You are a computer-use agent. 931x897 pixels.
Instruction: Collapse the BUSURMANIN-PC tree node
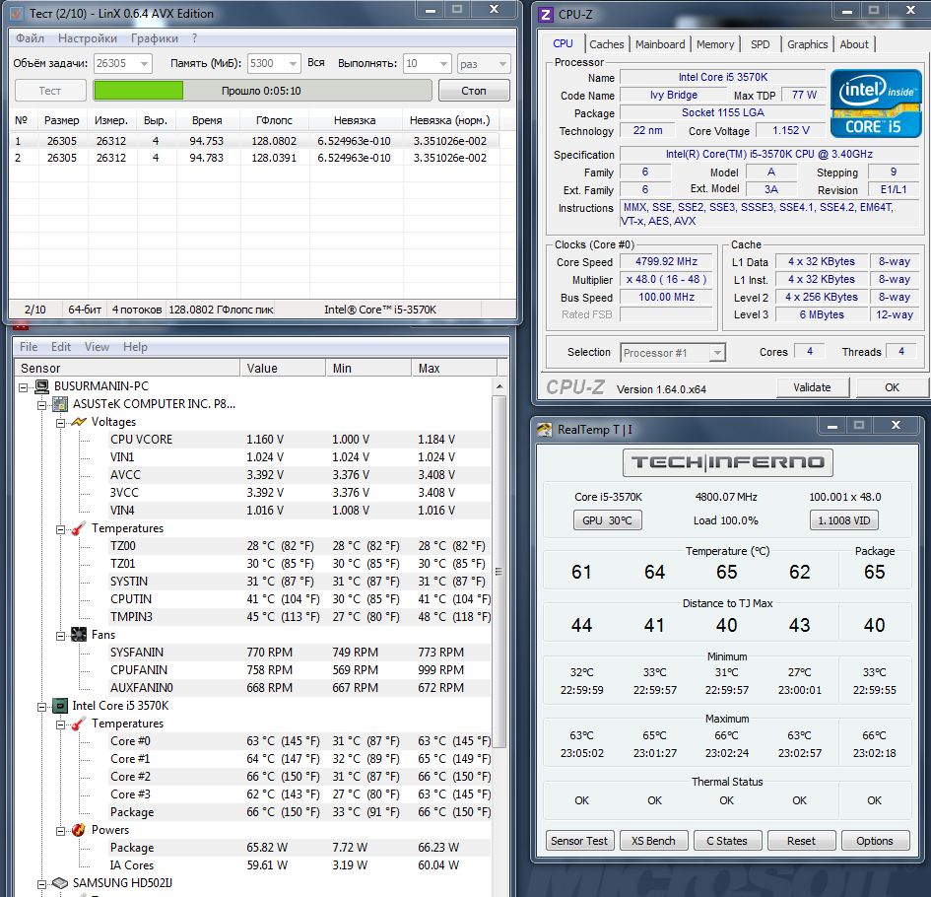coord(24,387)
